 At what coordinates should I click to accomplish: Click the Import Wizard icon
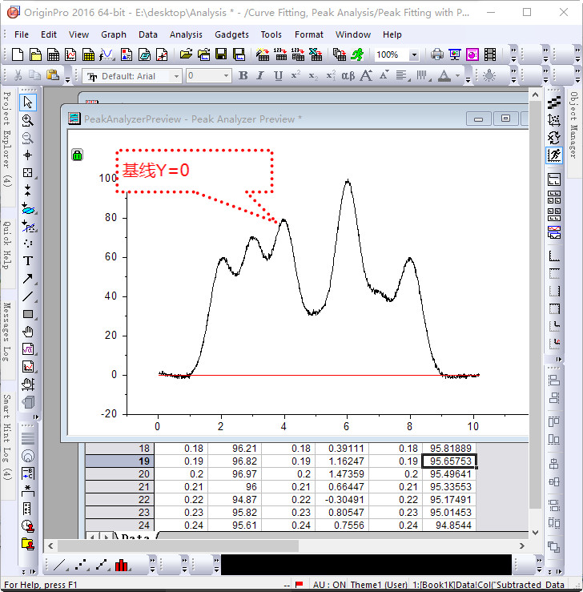(x=263, y=54)
